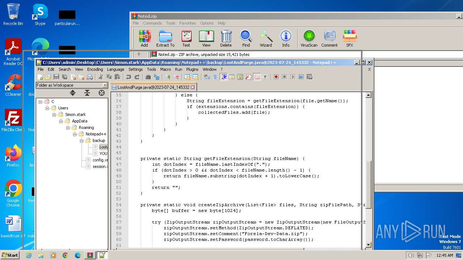Click the Start Recording macro icon
463x260 pixels.
point(276,77)
